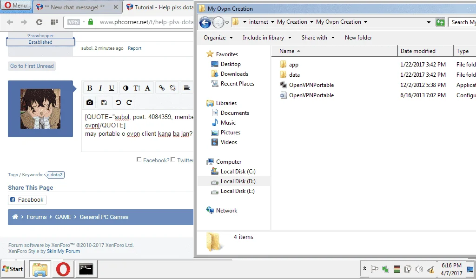This screenshot has width=476, height=279.
Task: Expand the Organize dropdown menu
Action: 218,38
